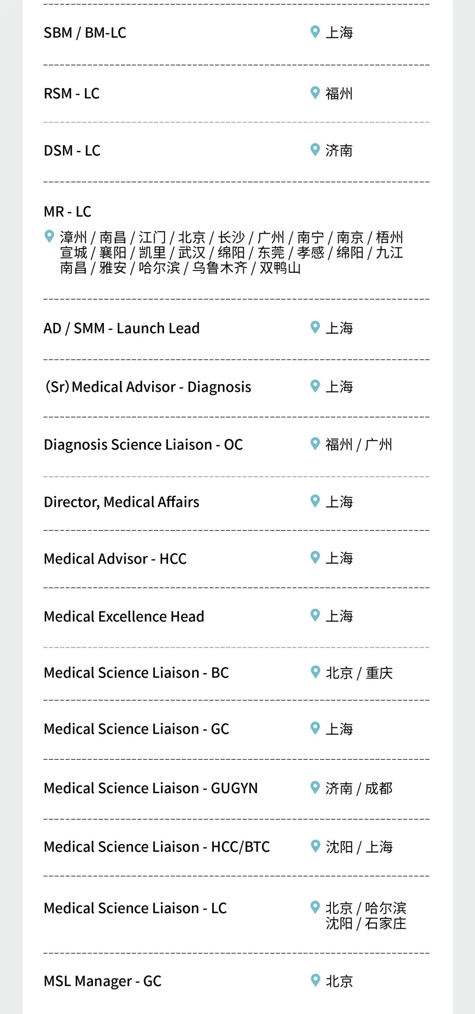This screenshot has height=1014, width=475.
Task: Open the Medical Advisor - HCC job entry
Action: (x=115, y=559)
